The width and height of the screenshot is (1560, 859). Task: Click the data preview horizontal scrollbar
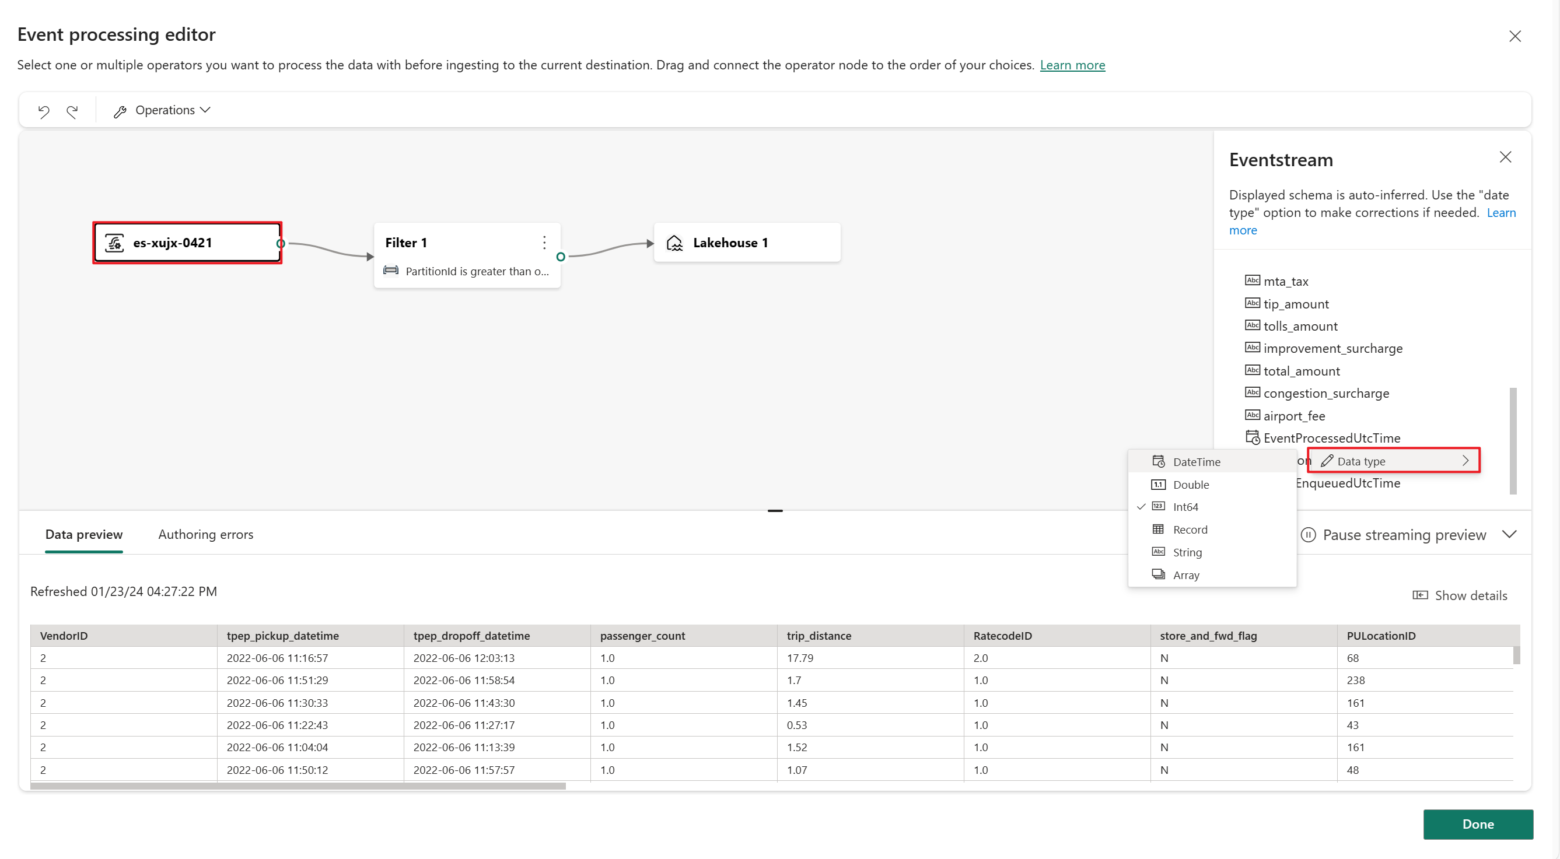(x=298, y=786)
